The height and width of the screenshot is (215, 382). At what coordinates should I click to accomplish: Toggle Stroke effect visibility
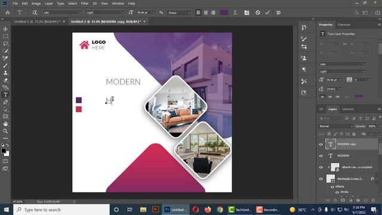(337, 192)
